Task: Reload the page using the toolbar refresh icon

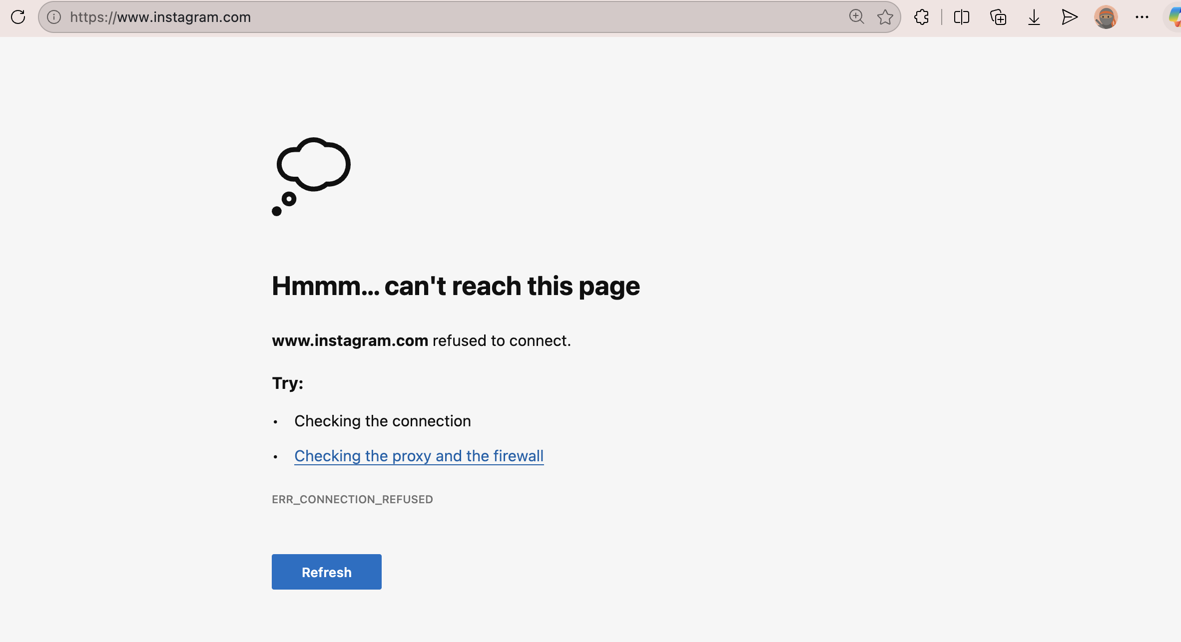Action: pyautogui.click(x=18, y=17)
